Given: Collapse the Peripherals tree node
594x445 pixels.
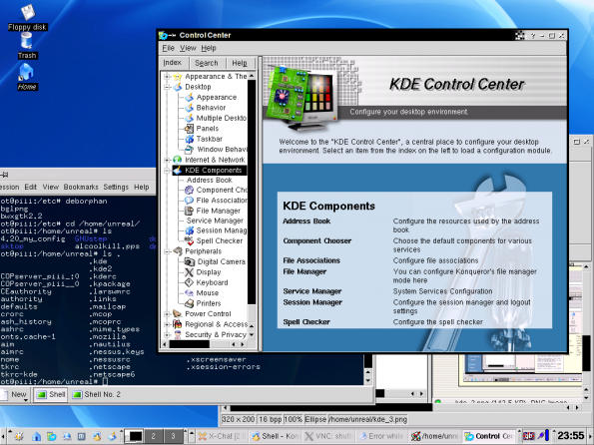Looking at the screenshot, I should (167, 251).
